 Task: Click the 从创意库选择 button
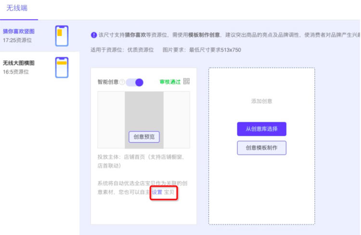[261, 129]
